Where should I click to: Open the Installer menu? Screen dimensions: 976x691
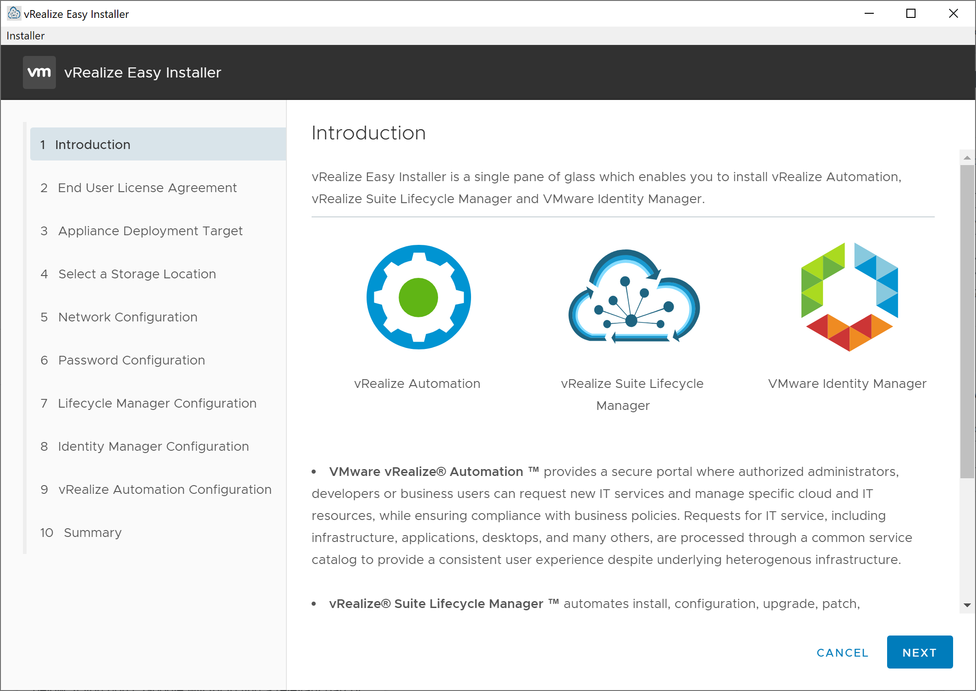pyautogui.click(x=26, y=36)
